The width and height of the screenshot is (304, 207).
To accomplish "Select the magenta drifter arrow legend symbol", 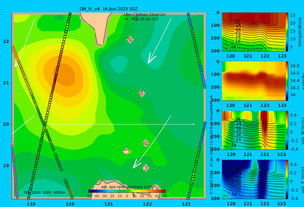I will pyautogui.click(x=134, y=15).
